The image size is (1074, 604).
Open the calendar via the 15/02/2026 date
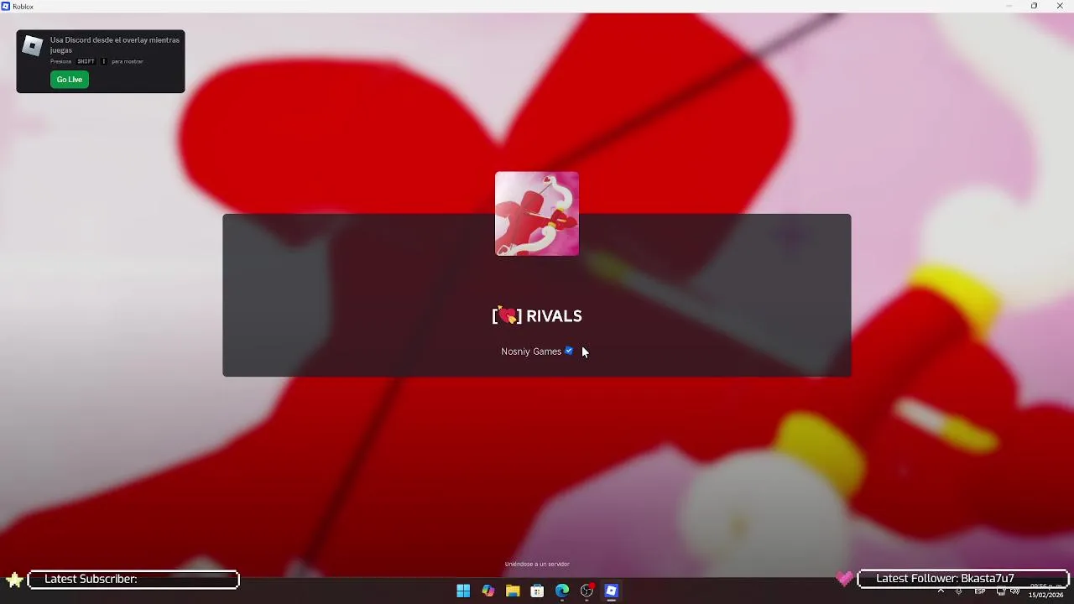1045,596
